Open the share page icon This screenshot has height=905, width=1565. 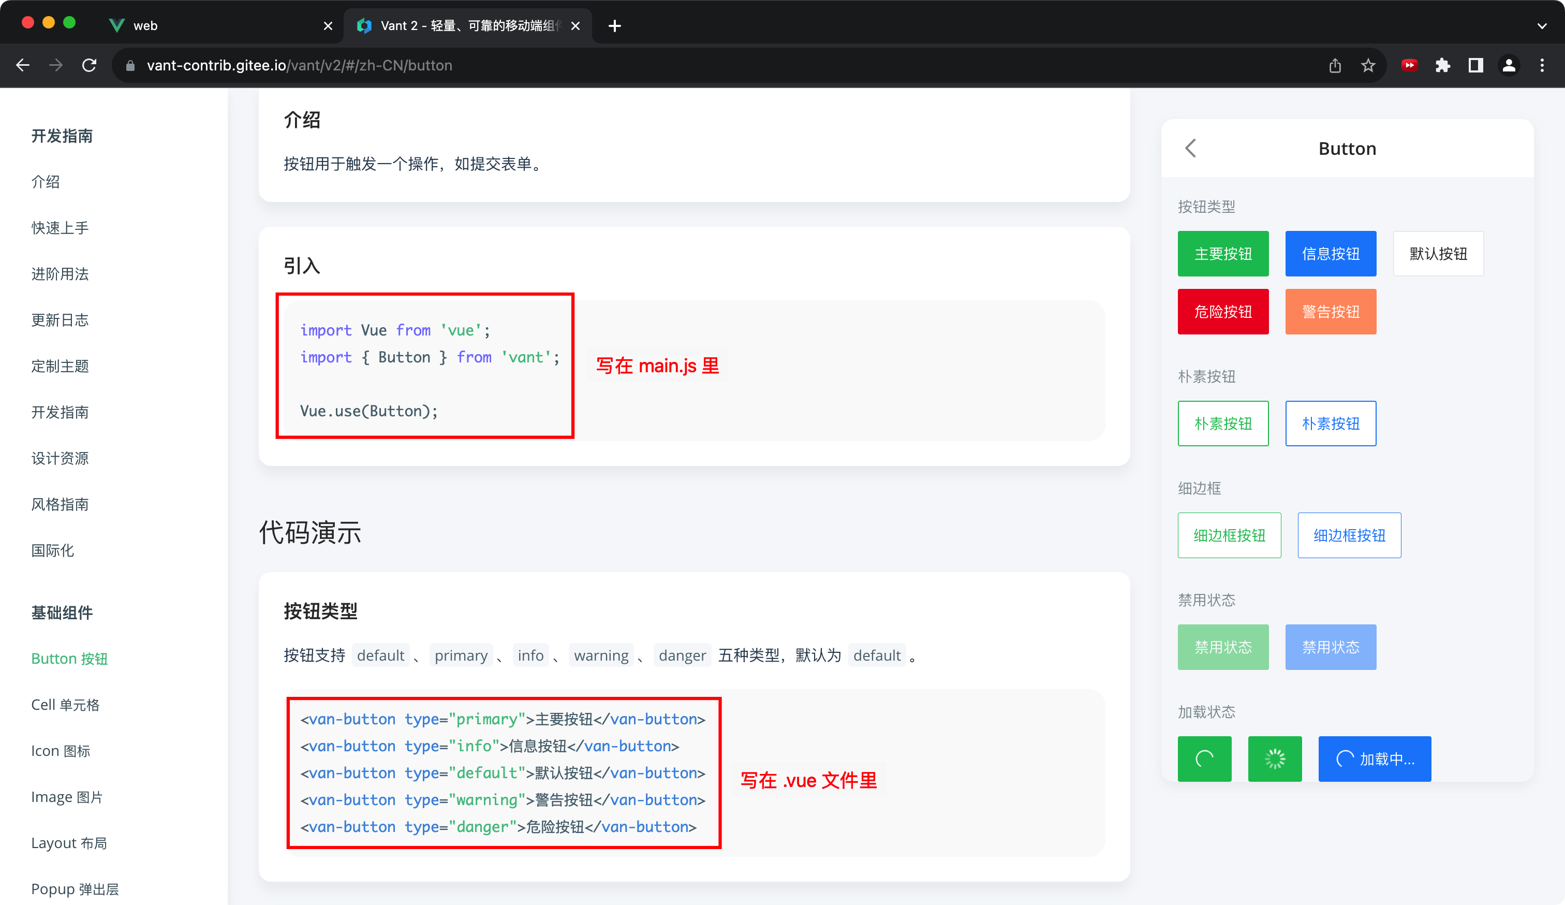1335,65
